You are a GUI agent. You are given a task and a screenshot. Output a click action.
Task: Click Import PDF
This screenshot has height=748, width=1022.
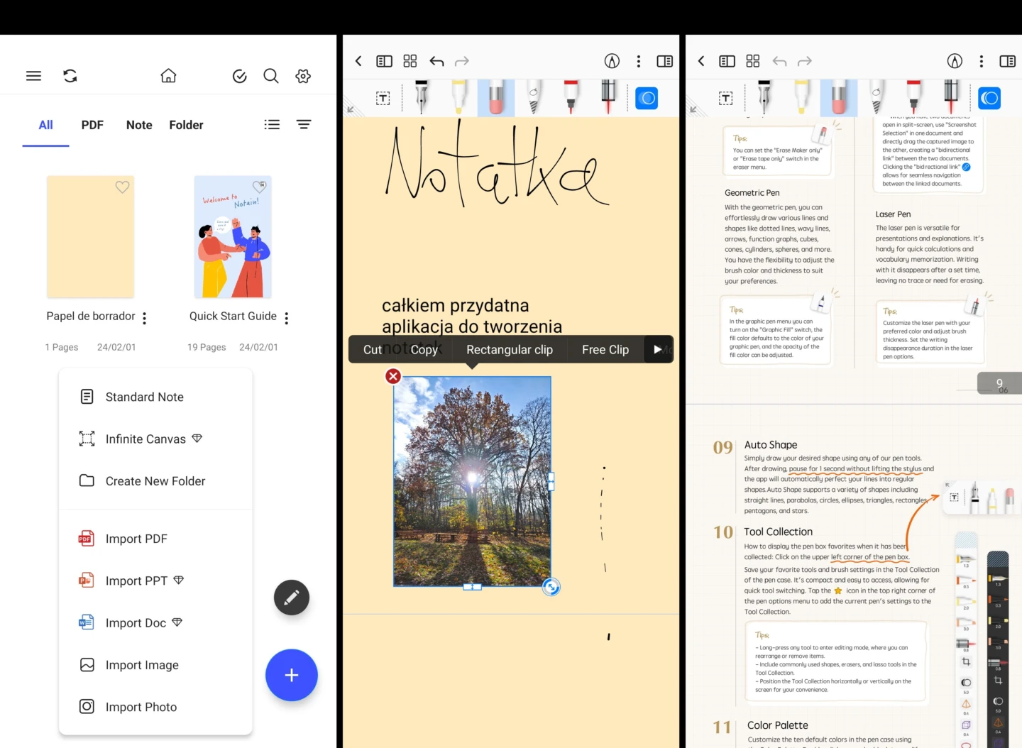155,539
